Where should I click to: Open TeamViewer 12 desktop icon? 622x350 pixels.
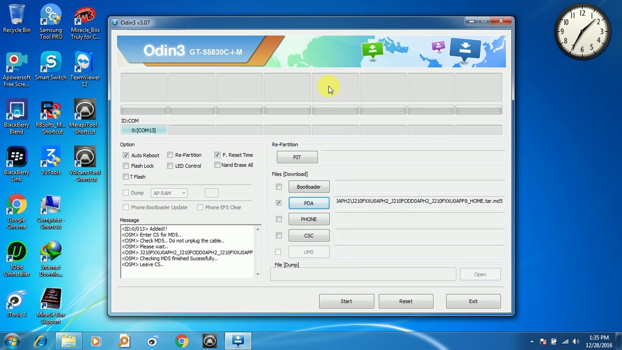tap(85, 70)
